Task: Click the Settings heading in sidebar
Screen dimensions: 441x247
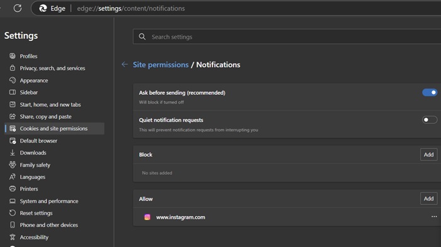Action: pyautogui.click(x=21, y=36)
